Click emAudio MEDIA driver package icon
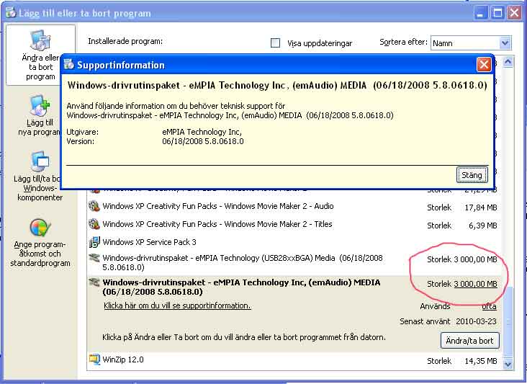Screen dimensions: 527x384 coord(94,282)
